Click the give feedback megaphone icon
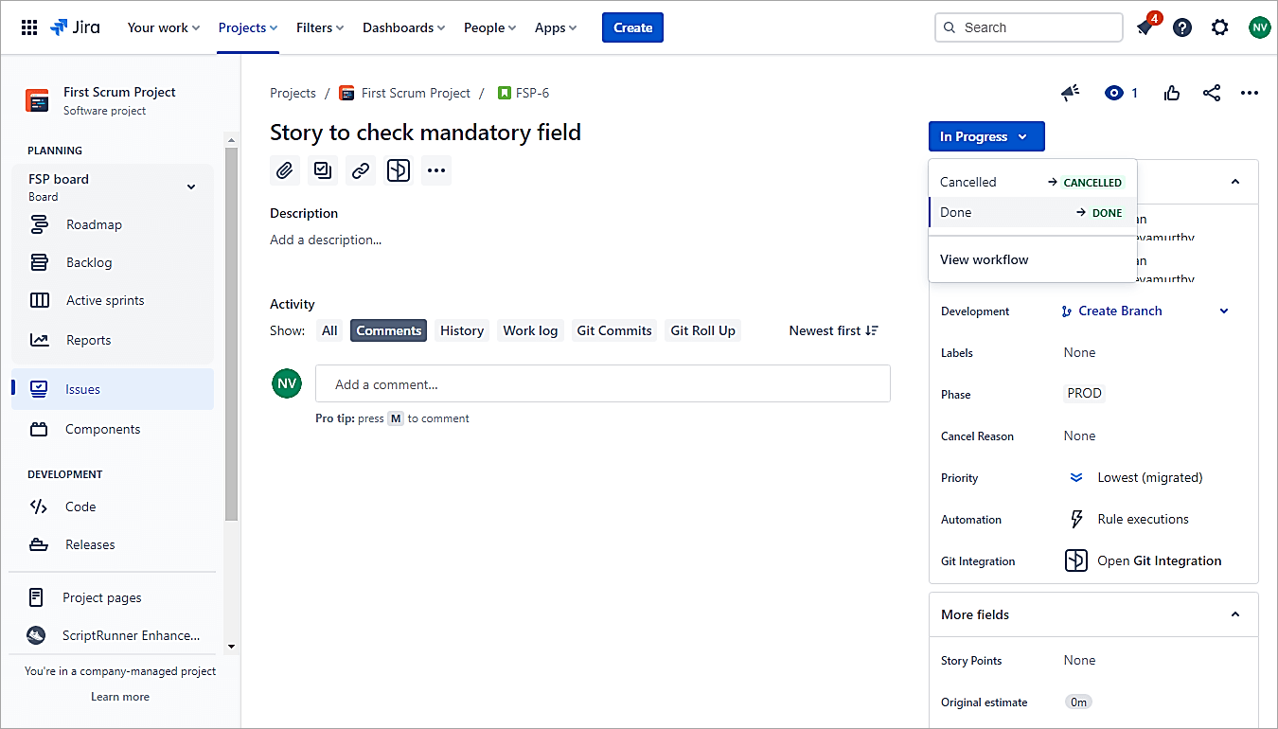This screenshot has width=1278, height=729. tap(1070, 93)
